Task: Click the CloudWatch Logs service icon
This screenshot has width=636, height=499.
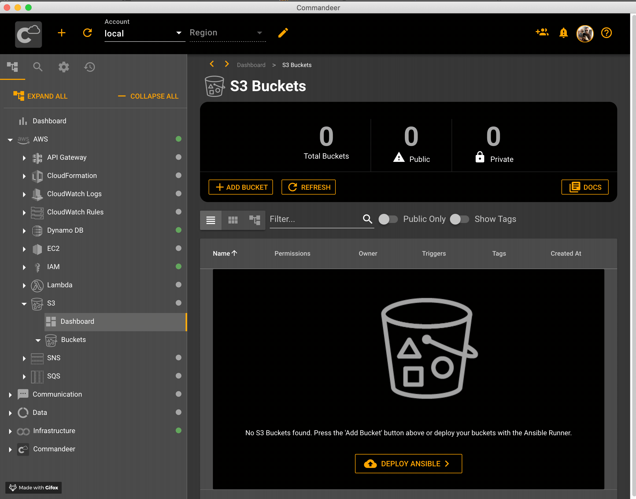Action: [x=37, y=194]
